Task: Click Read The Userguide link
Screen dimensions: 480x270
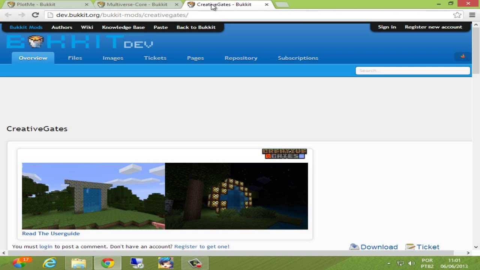Action: pos(51,233)
